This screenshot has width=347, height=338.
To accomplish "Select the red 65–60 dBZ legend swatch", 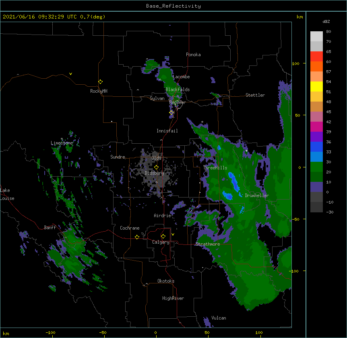I will pos(316,57).
